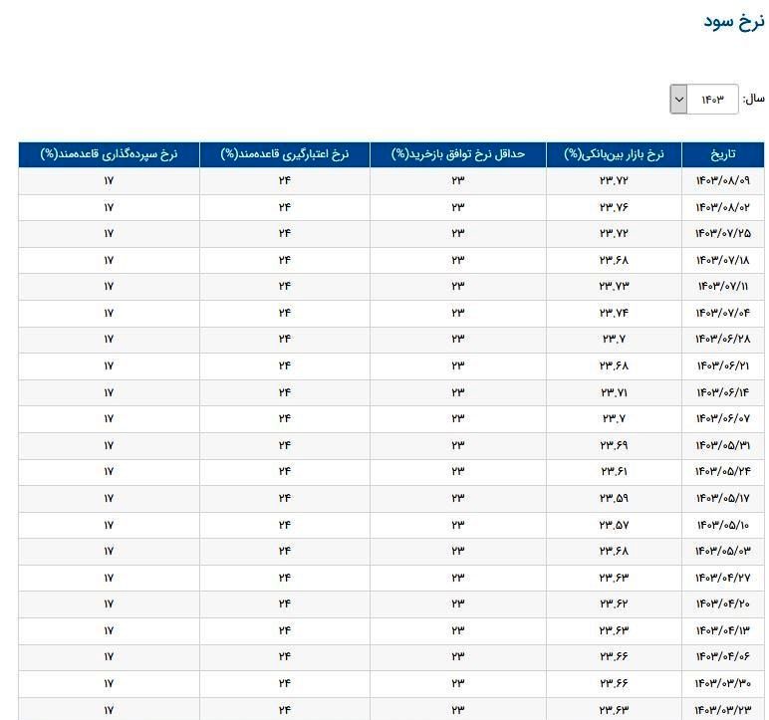Click the interbank rate value 23.59

coord(614,498)
